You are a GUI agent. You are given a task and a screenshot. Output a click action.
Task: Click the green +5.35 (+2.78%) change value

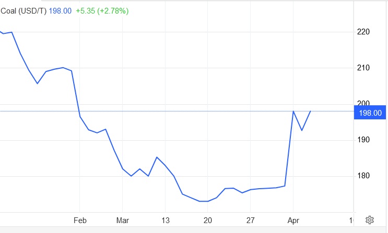tap(101, 11)
